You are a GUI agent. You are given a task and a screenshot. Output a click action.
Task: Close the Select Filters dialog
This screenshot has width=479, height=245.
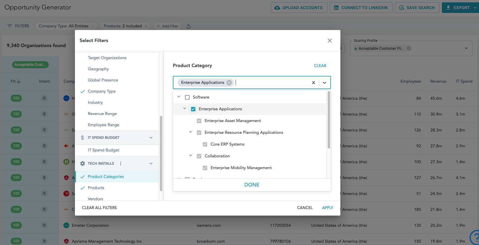coord(330,41)
